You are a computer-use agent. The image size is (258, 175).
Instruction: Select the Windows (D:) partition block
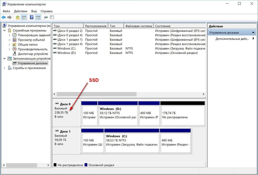(118, 113)
